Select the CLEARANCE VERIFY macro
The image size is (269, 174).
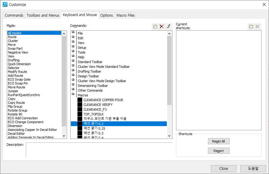pyautogui.click(x=98, y=105)
